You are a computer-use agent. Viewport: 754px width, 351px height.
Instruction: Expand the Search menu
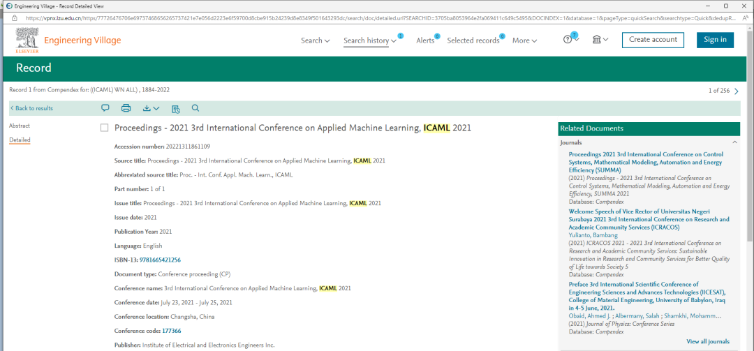(x=316, y=40)
